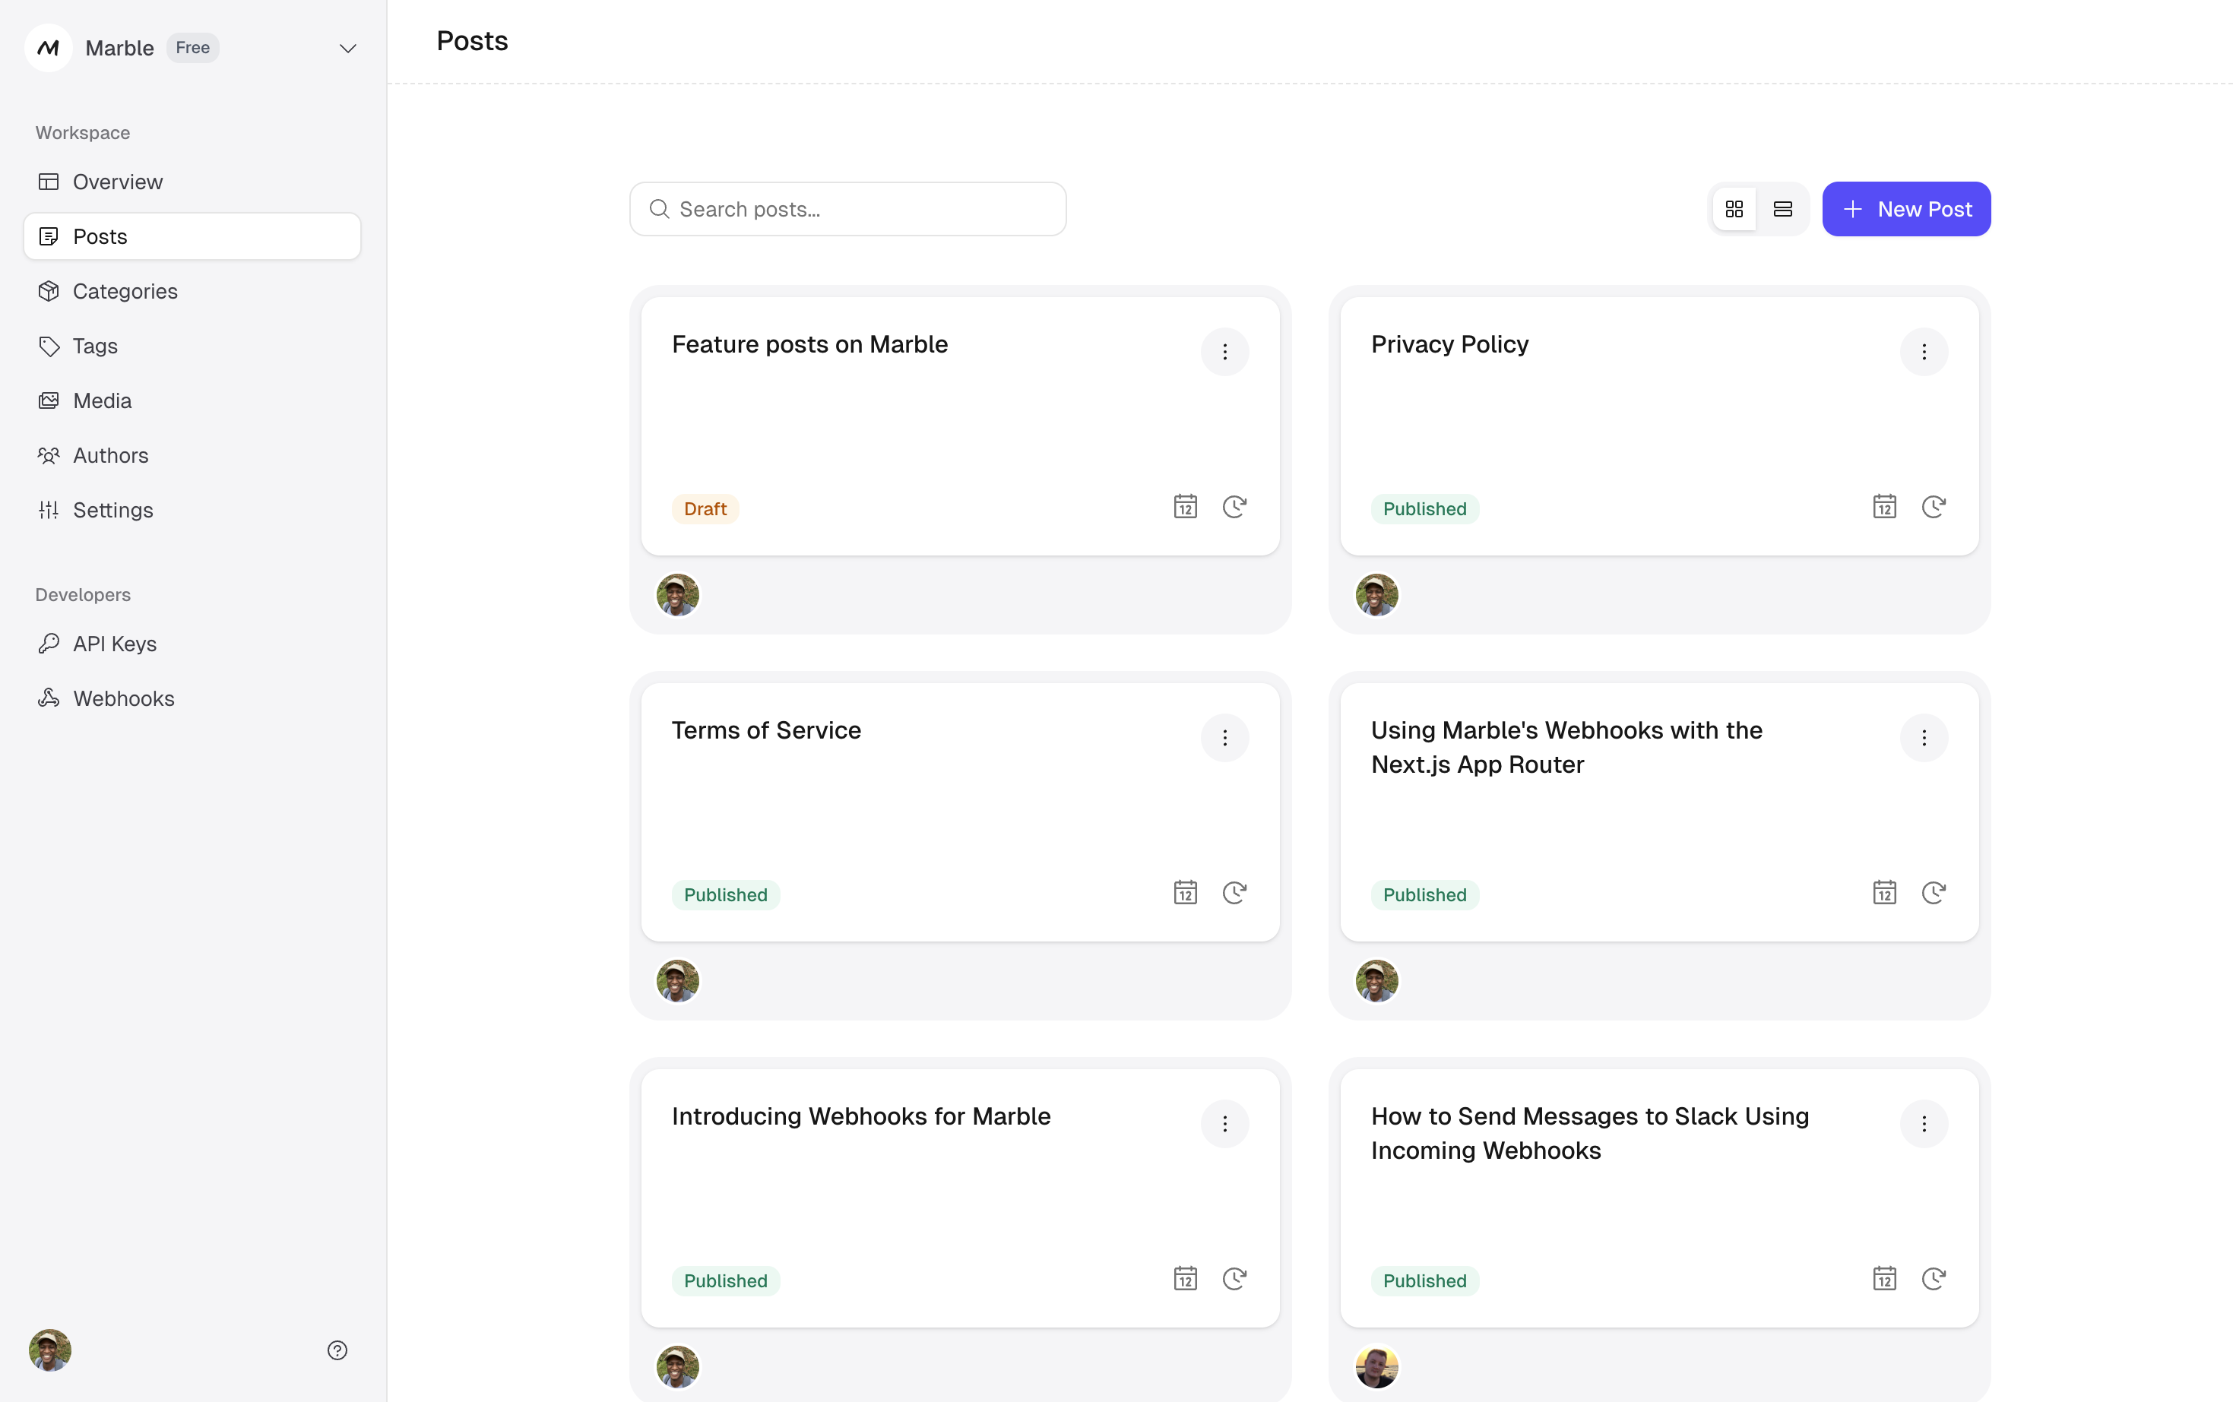Open the Media library icon
The image size is (2233, 1402).
tap(49, 400)
